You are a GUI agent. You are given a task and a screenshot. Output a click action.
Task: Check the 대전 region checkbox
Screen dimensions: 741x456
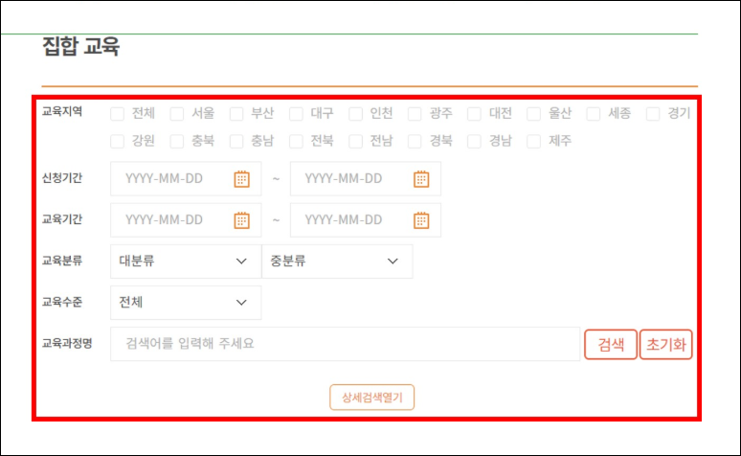474,114
